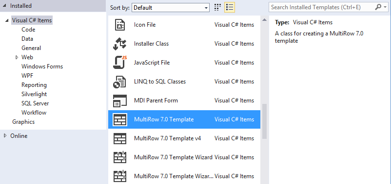Open the Sort by Default dropdown

(x=171, y=8)
